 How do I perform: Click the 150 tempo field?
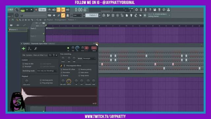point(42,10)
